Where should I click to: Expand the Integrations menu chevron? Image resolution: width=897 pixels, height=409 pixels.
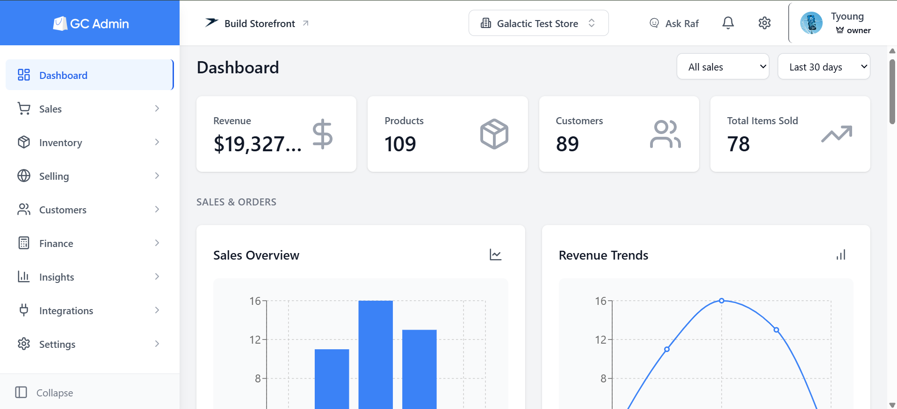[157, 310]
